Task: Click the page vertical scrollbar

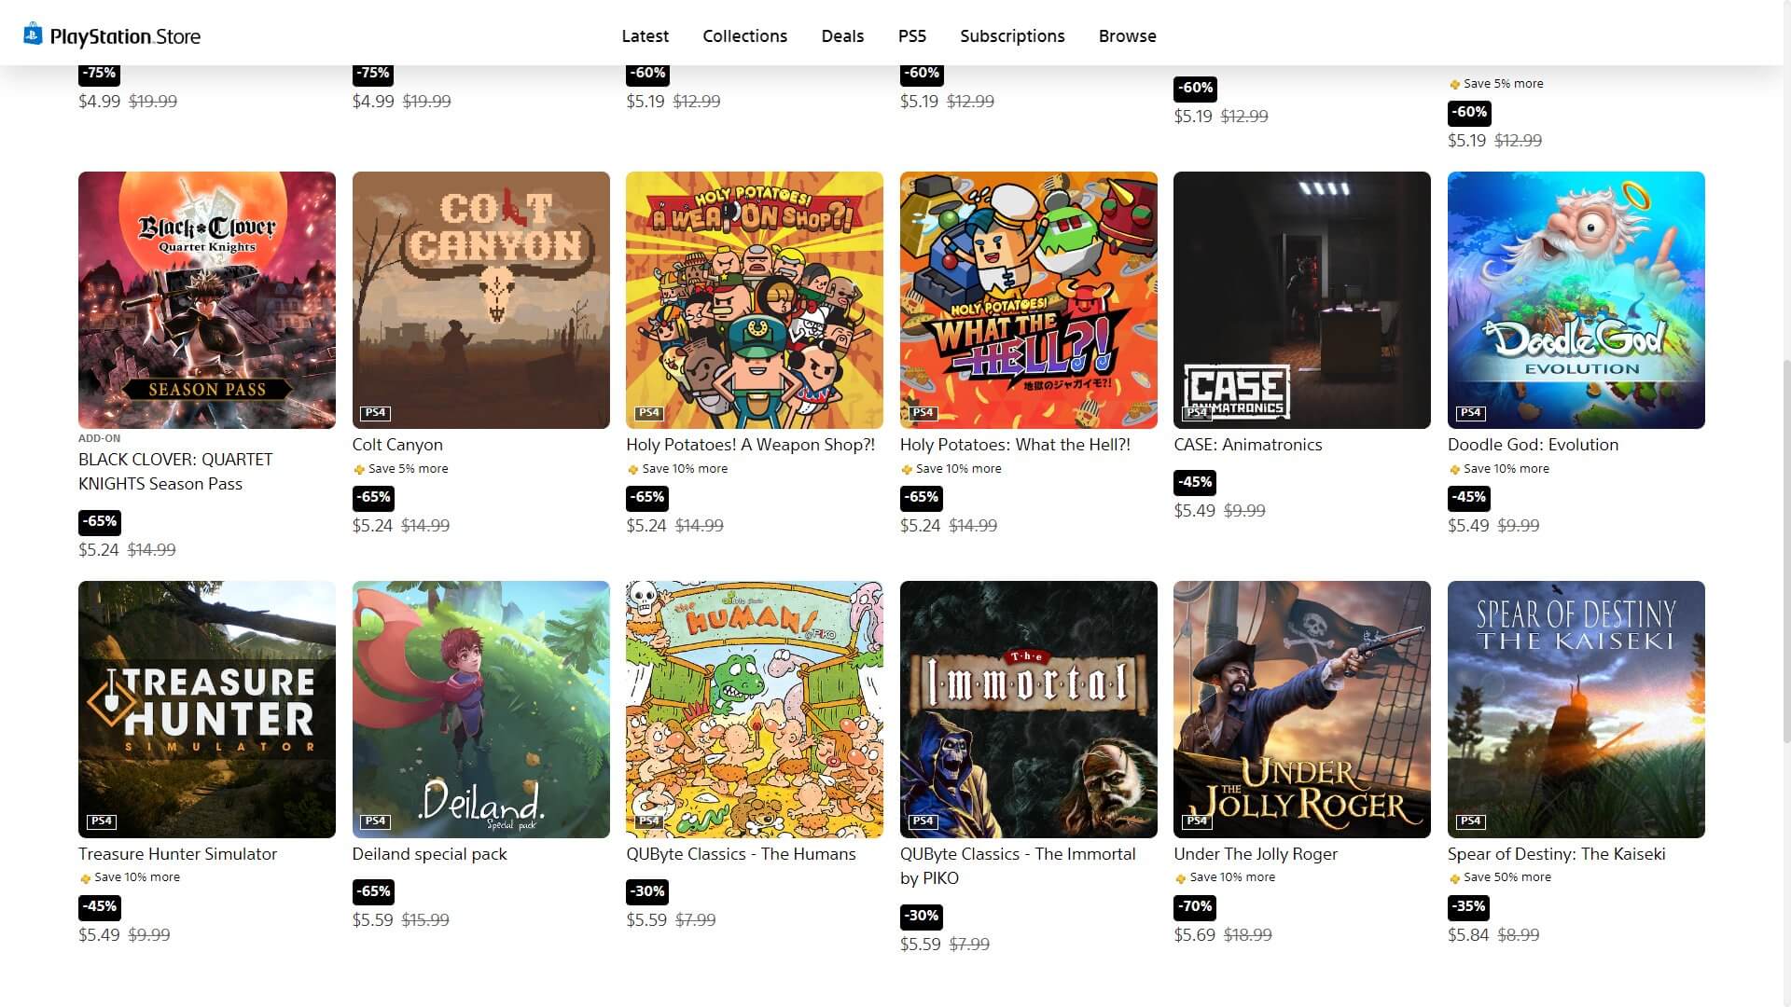Action: pyautogui.click(x=1785, y=550)
